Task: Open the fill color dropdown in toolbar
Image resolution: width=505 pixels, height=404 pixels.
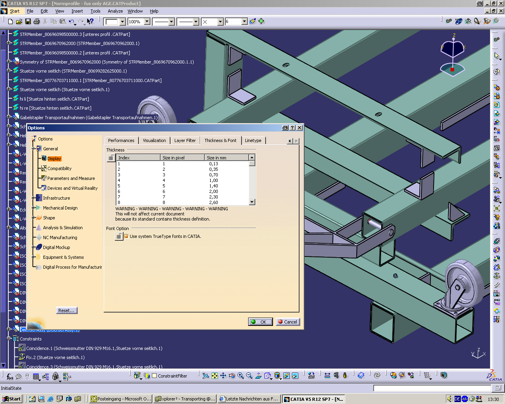Action: click(123, 22)
